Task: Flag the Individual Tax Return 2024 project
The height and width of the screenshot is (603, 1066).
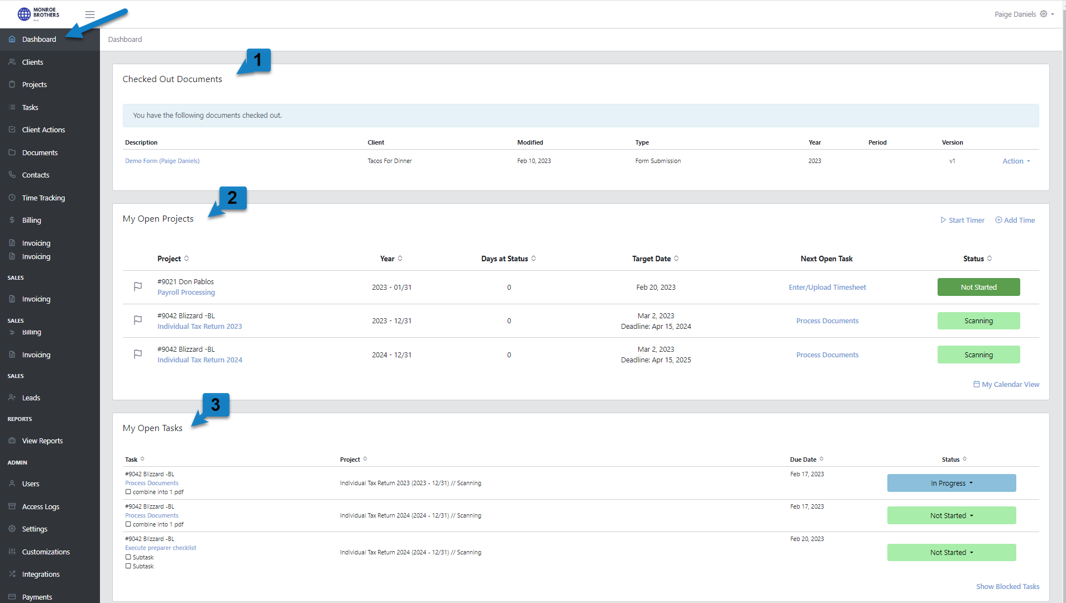Action: point(137,354)
